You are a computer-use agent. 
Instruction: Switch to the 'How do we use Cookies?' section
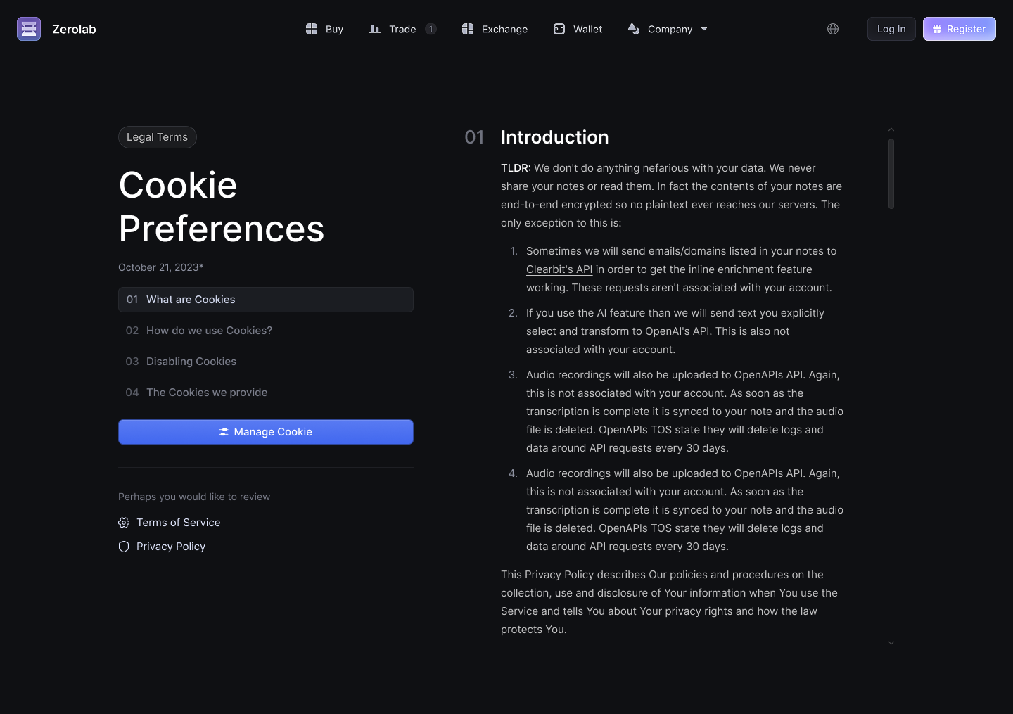coord(209,331)
